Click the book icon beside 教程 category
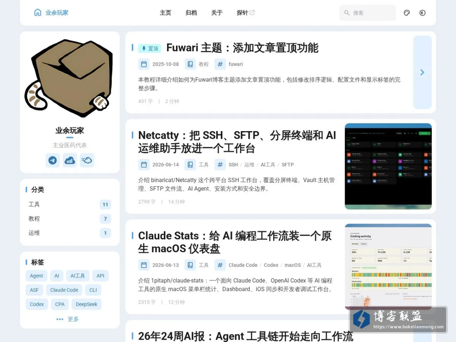456x342 pixels. click(190, 64)
